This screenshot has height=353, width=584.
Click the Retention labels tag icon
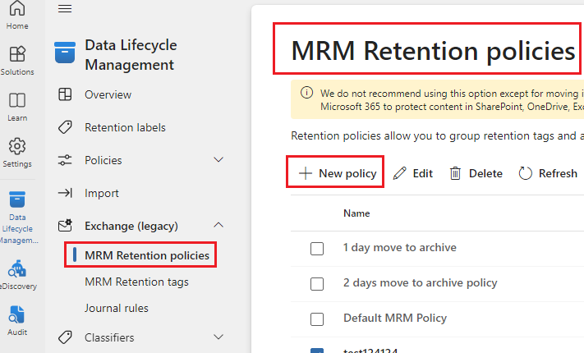(x=65, y=127)
